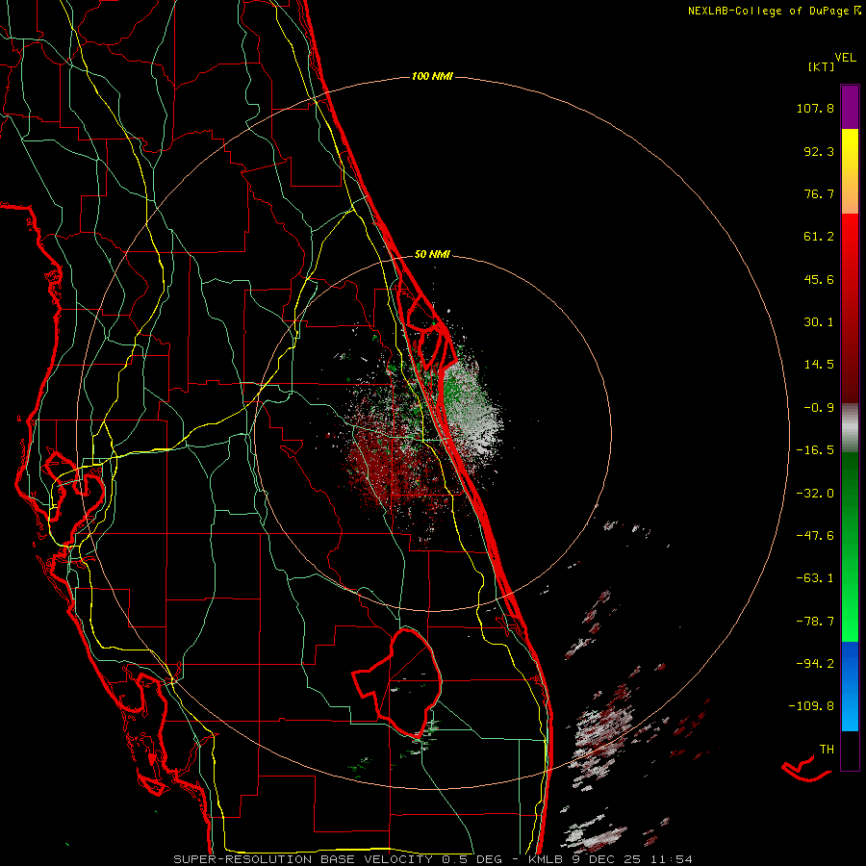Screen dimensions: 866x866
Task: Select the 45.6 scale value
Action: pyautogui.click(x=819, y=279)
